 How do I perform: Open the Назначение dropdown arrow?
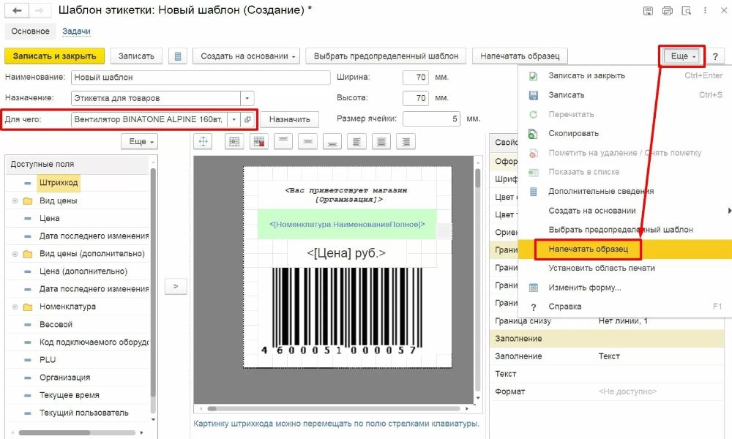click(247, 98)
